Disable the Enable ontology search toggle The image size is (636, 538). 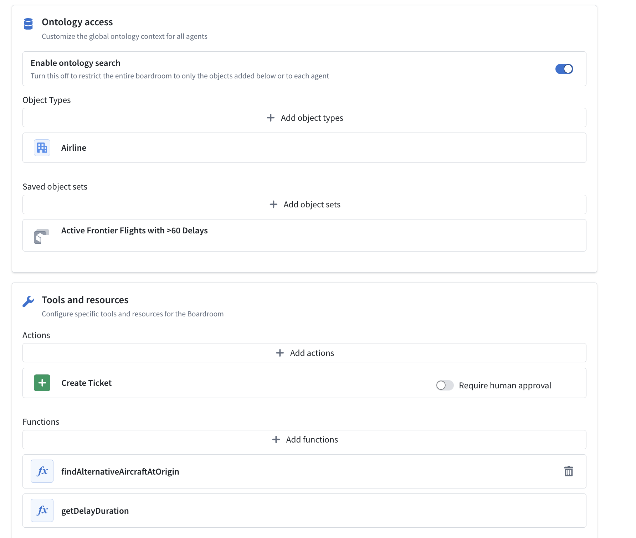[564, 69]
